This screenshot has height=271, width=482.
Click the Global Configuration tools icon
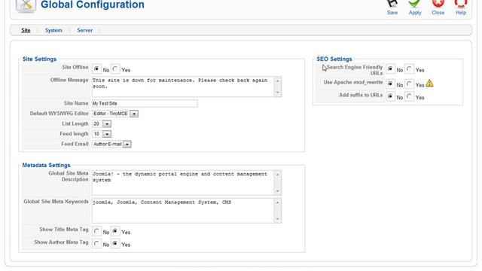(26, 6)
